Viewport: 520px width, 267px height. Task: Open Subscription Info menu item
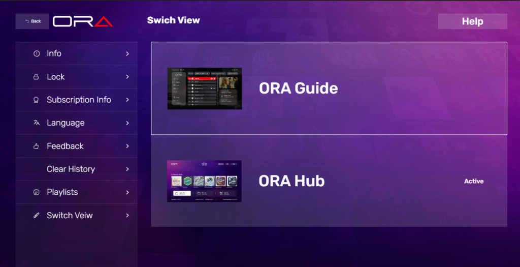[77, 100]
